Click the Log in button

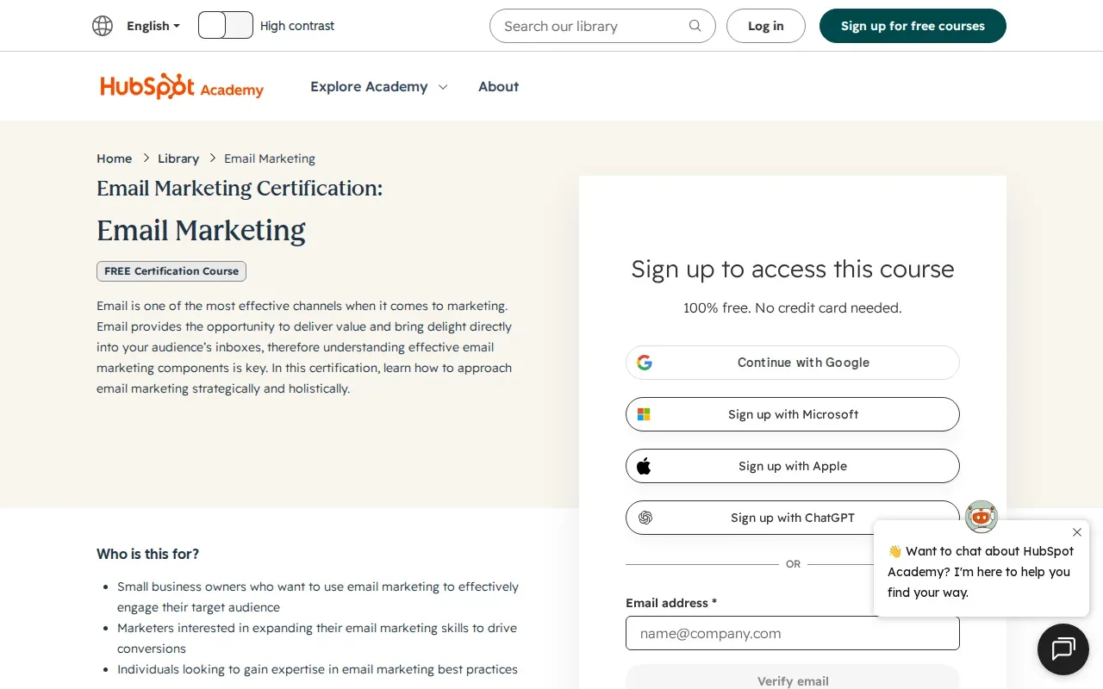(x=766, y=26)
